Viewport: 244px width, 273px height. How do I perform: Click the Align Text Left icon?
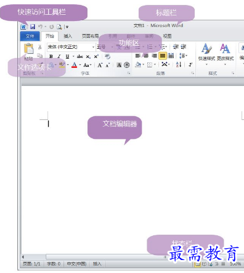[x=138, y=56]
